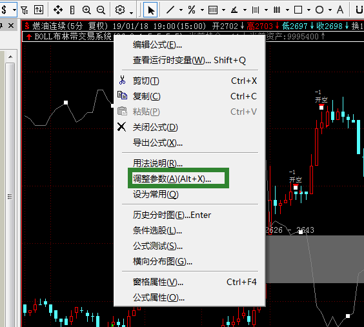Click the 开2702 price value
The image size is (364, 327).
[225, 26]
